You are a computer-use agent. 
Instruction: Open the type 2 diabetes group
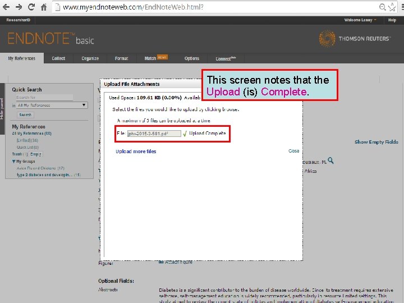tap(49, 175)
